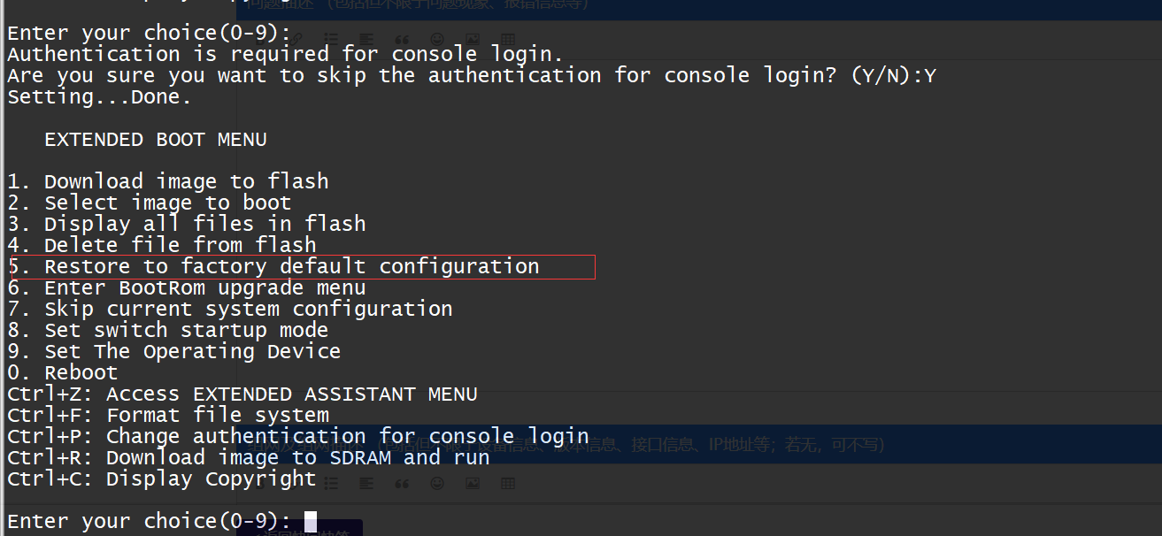Screen dimensions: 1162x536
Task: Click the table icon in lower editor toolbar
Action: (508, 483)
